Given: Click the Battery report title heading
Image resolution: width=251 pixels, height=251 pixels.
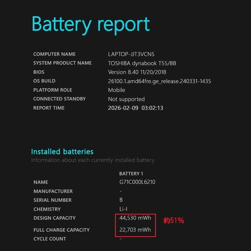Looking at the screenshot, I should pyautogui.click(x=91, y=25).
